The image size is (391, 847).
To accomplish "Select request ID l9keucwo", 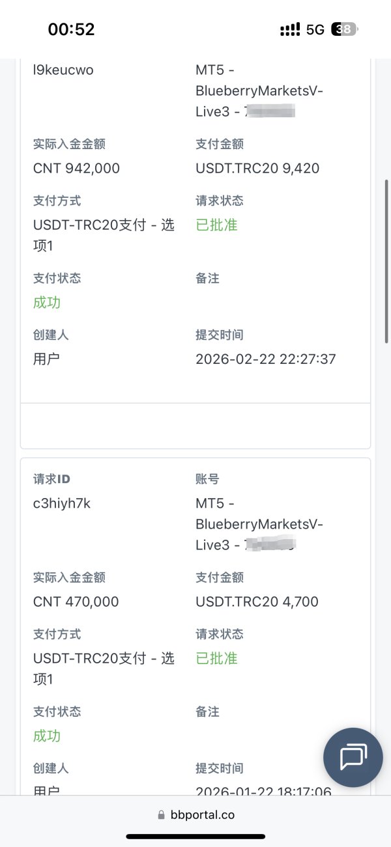I will pos(63,70).
